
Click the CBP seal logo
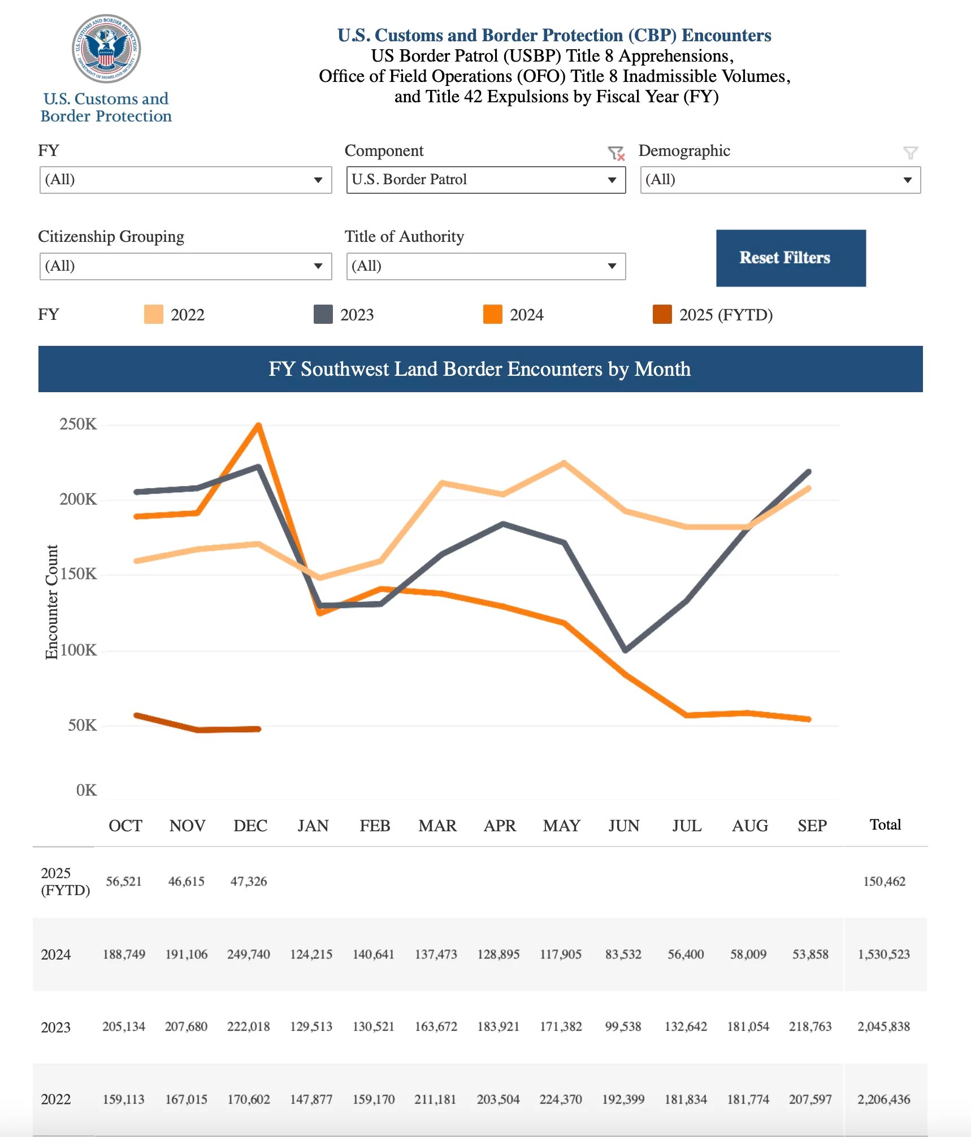(x=106, y=49)
